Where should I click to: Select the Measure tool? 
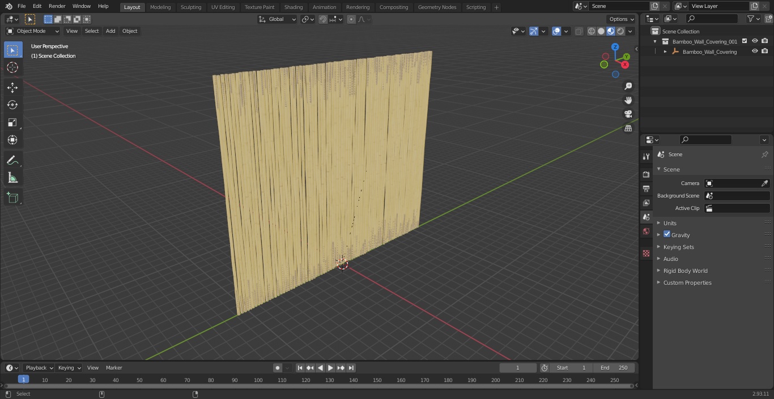[x=12, y=178]
